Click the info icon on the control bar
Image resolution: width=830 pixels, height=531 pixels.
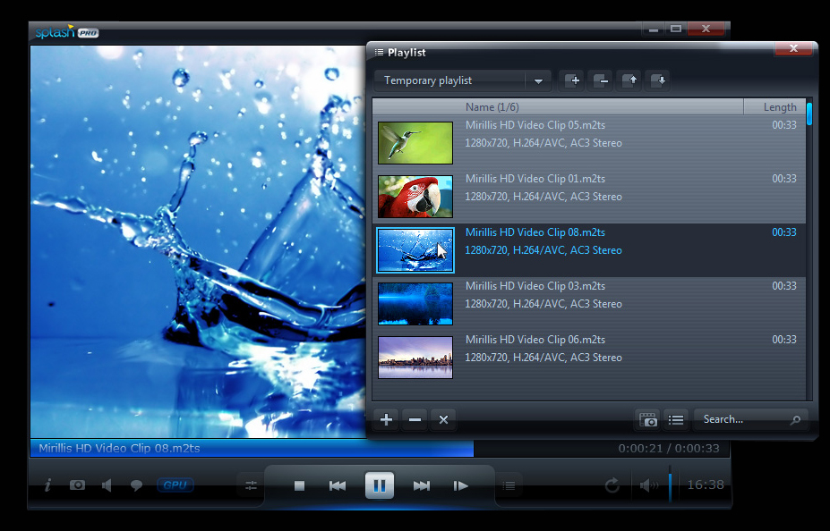[47, 485]
